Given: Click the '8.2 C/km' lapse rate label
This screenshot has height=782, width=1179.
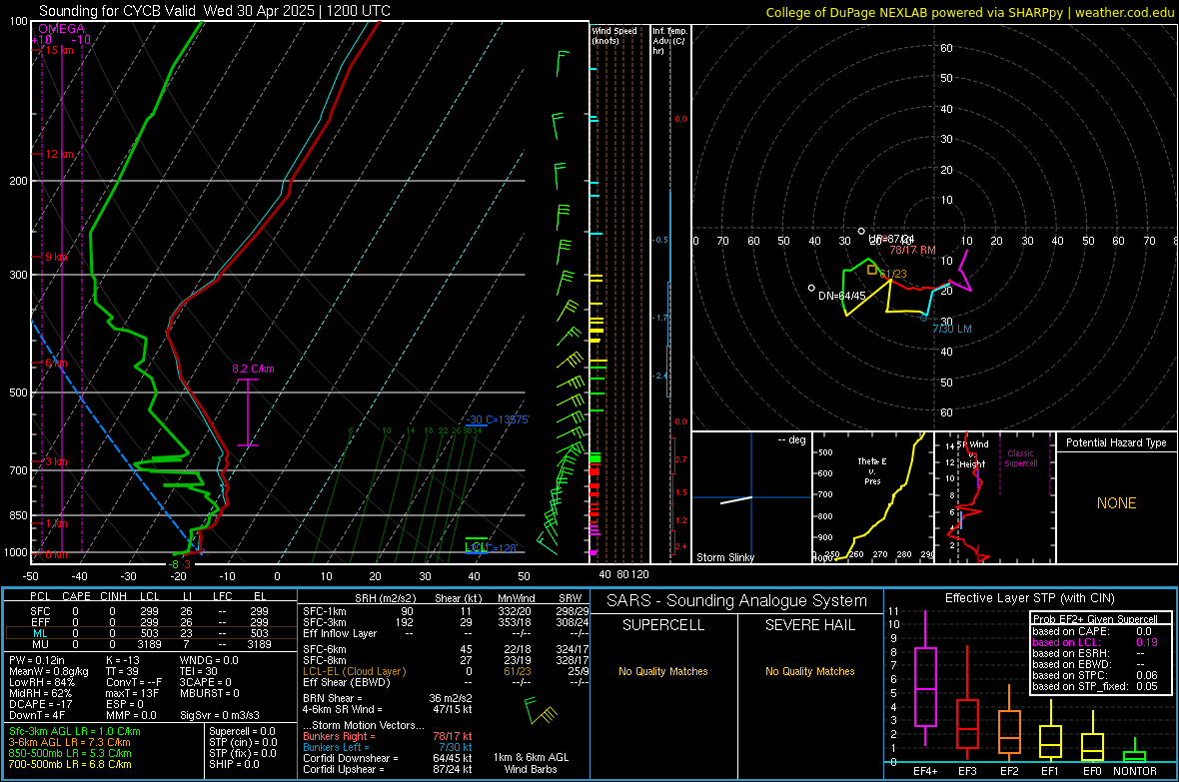Looking at the screenshot, I should (x=253, y=369).
